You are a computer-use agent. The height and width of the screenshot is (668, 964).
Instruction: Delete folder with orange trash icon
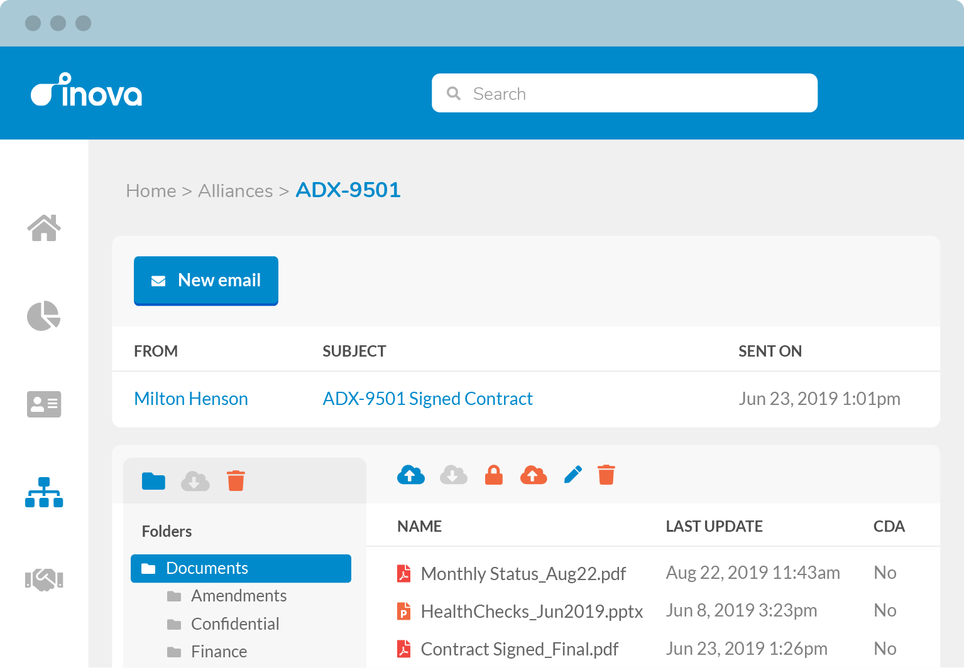(236, 480)
